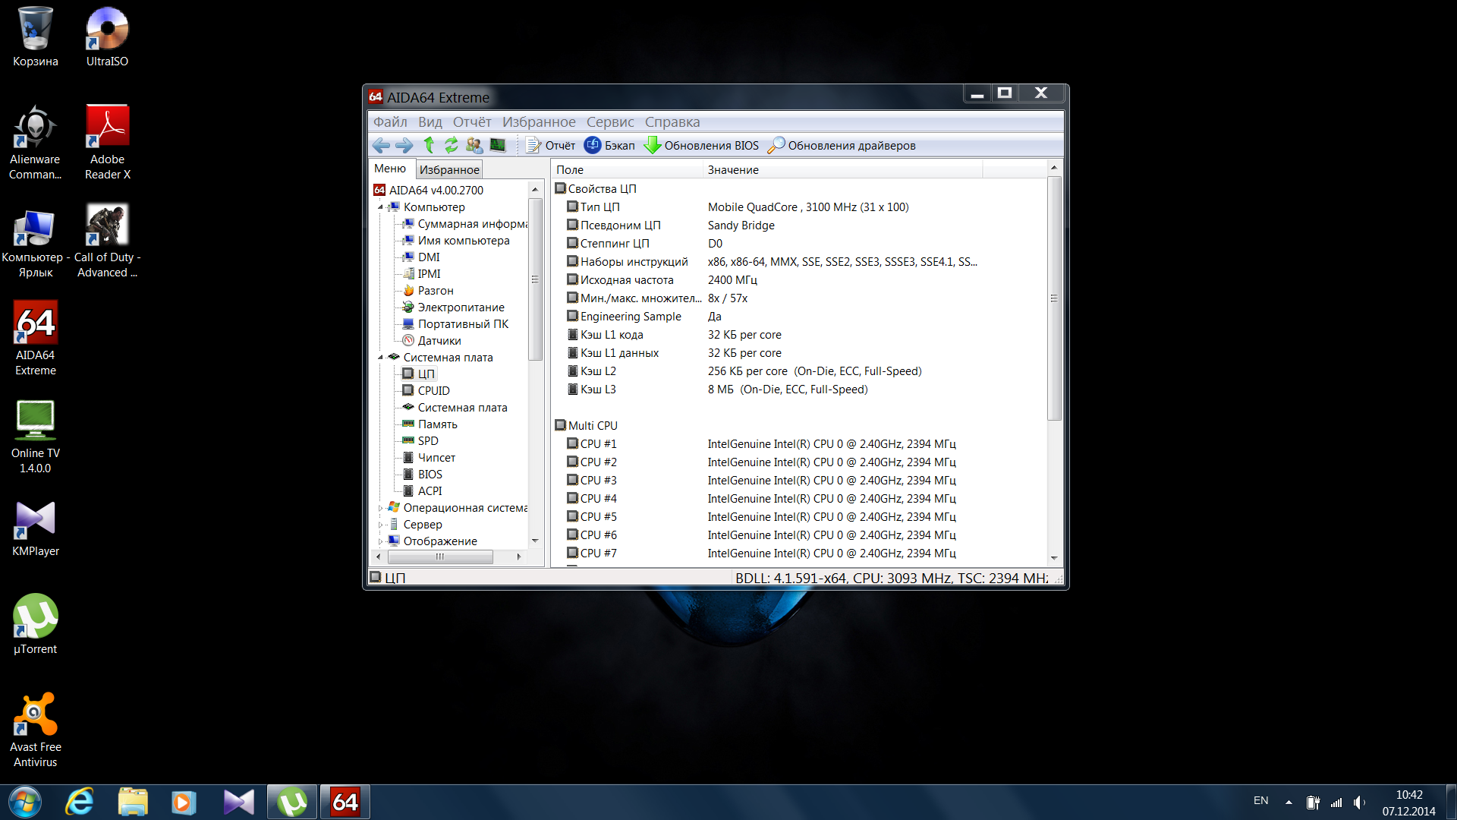This screenshot has width=1457, height=820.
Task: Click the details list vertical scrollbar thumb
Action: pos(1054,298)
